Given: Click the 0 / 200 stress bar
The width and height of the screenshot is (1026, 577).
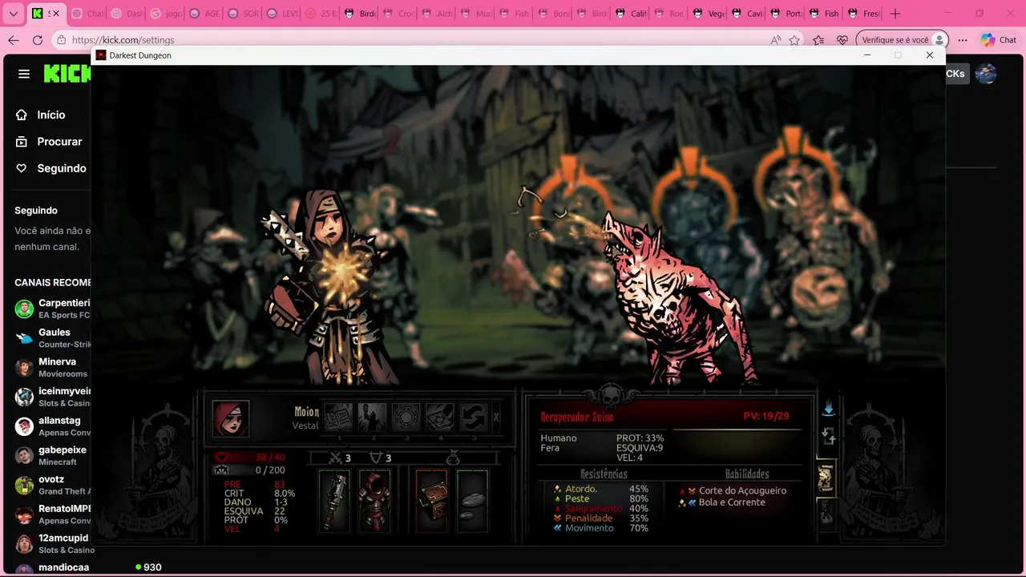Looking at the screenshot, I should (250, 470).
